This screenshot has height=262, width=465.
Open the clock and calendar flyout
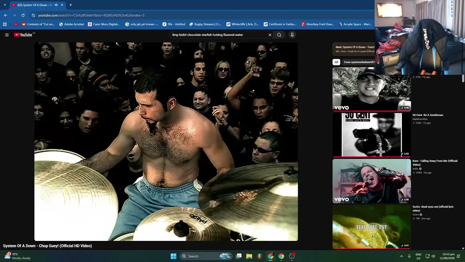(x=447, y=256)
